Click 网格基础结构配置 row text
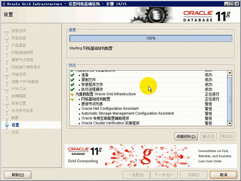The width and height of the screenshot is (241, 181). click(96, 99)
